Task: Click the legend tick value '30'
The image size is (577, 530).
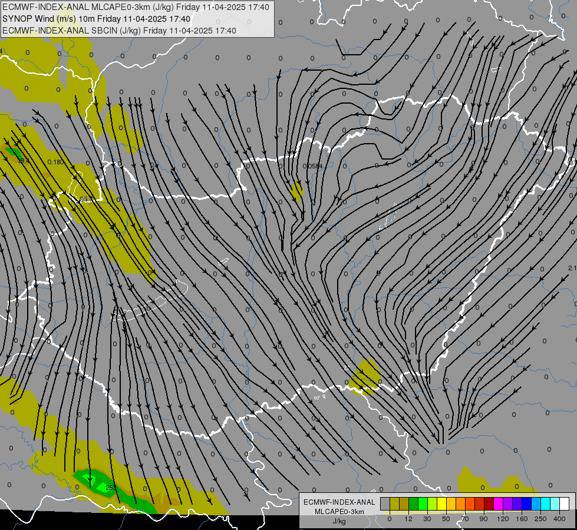Action: [427, 519]
